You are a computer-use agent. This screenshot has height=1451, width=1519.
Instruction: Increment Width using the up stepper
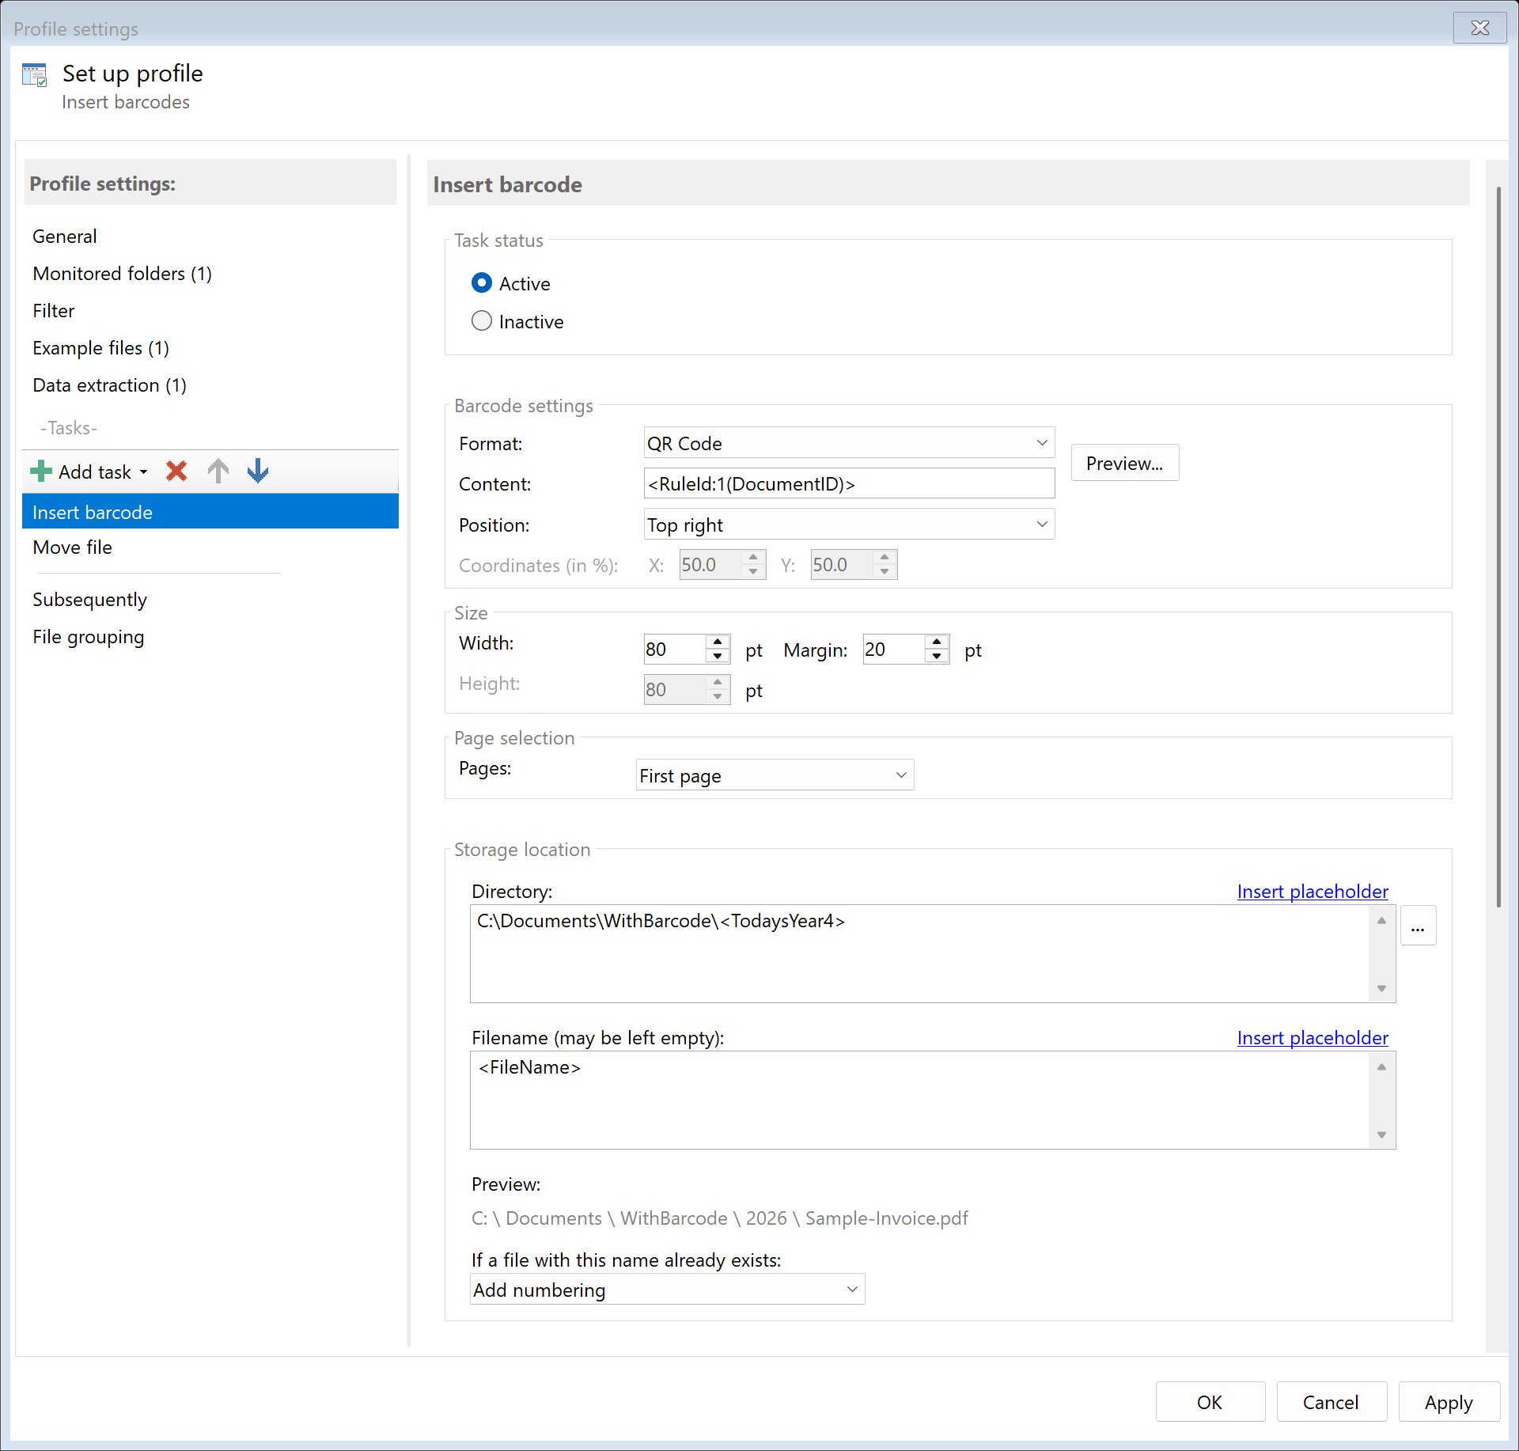[x=717, y=642]
